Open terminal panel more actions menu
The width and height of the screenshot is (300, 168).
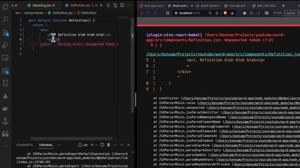tap(115, 145)
